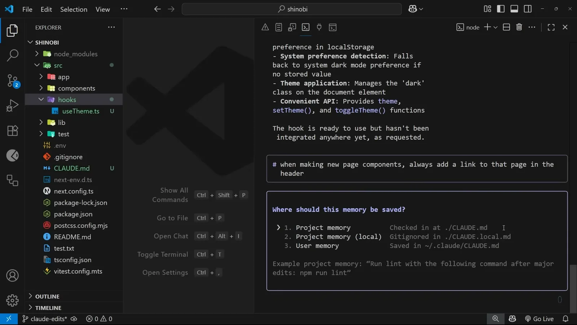The width and height of the screenshot is (577, 325).
Task: Maximize the panel size
Action: [x=551, y=27]
